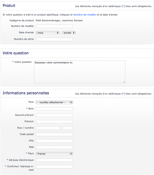Open the année purchase date dropdown
This screenshot has height=175, width=154.
pyautogui.click(x=69, y=33)
